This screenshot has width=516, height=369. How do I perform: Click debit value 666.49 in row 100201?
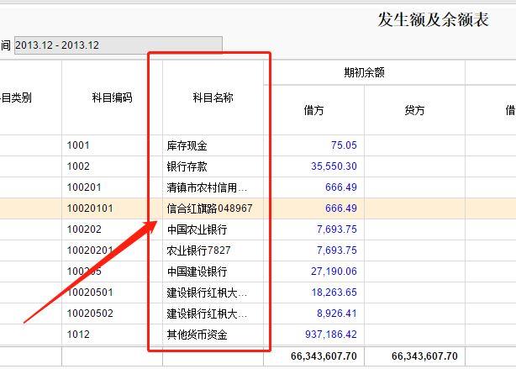pos(341,187)
